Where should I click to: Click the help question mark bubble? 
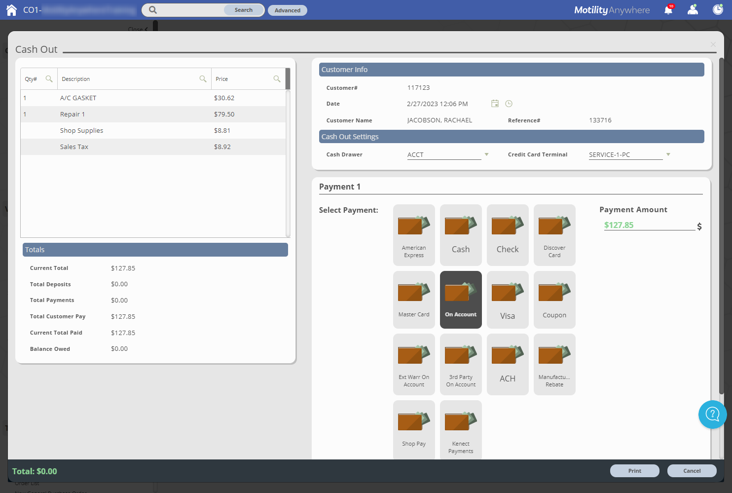[x=712, y=415]
